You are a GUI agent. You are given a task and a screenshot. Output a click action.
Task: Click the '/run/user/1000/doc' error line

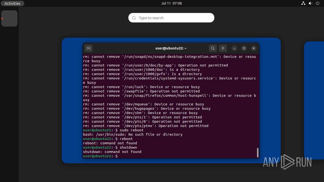click(141, 70)
